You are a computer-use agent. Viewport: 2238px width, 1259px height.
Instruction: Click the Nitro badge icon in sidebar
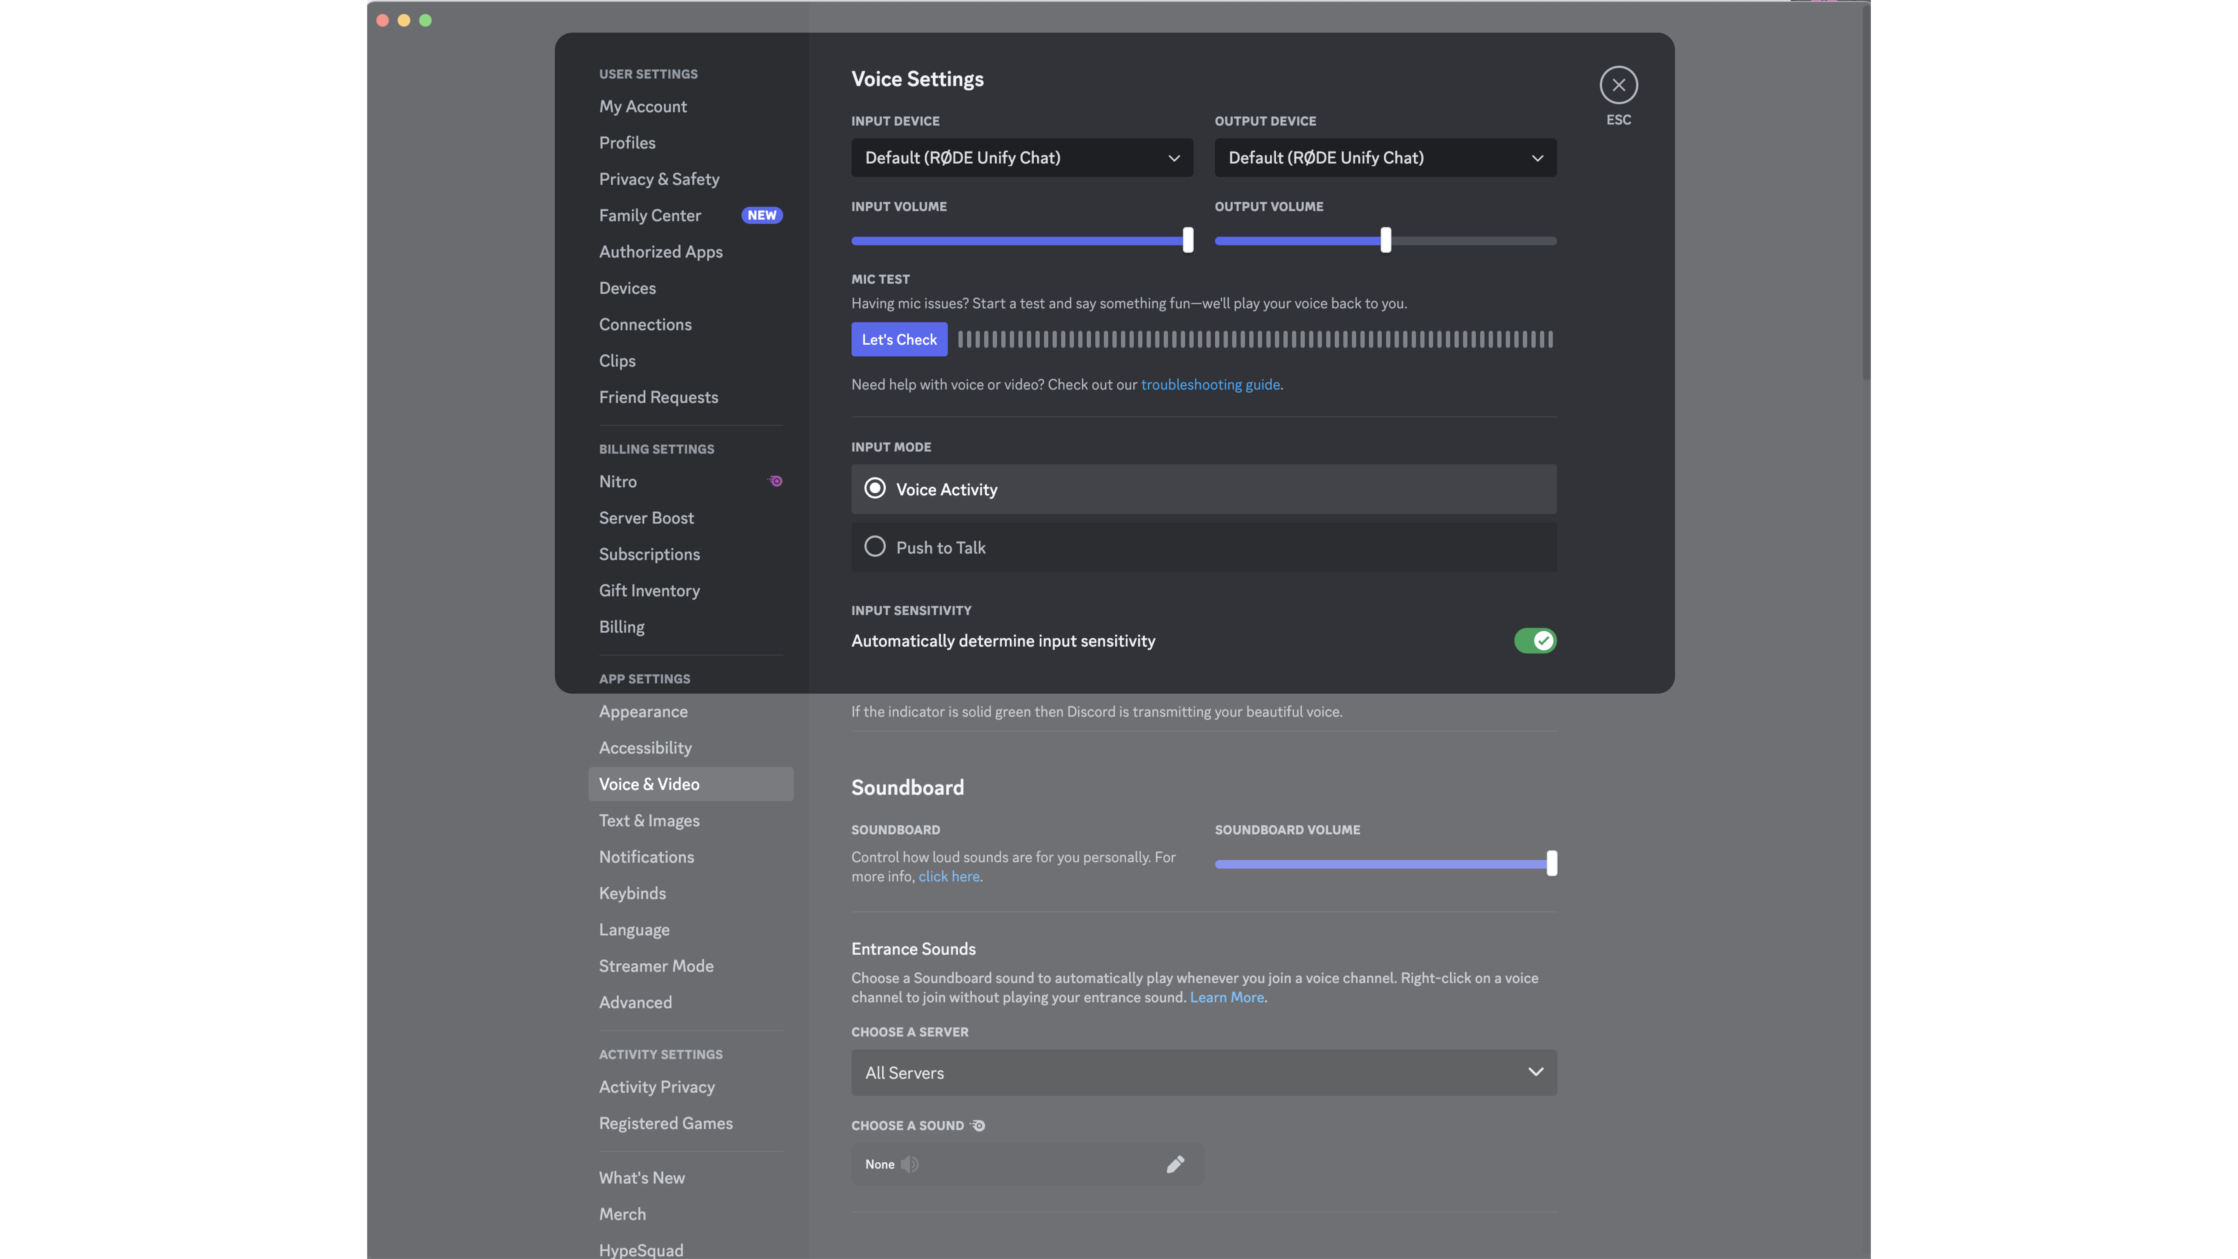pos(776,481)
